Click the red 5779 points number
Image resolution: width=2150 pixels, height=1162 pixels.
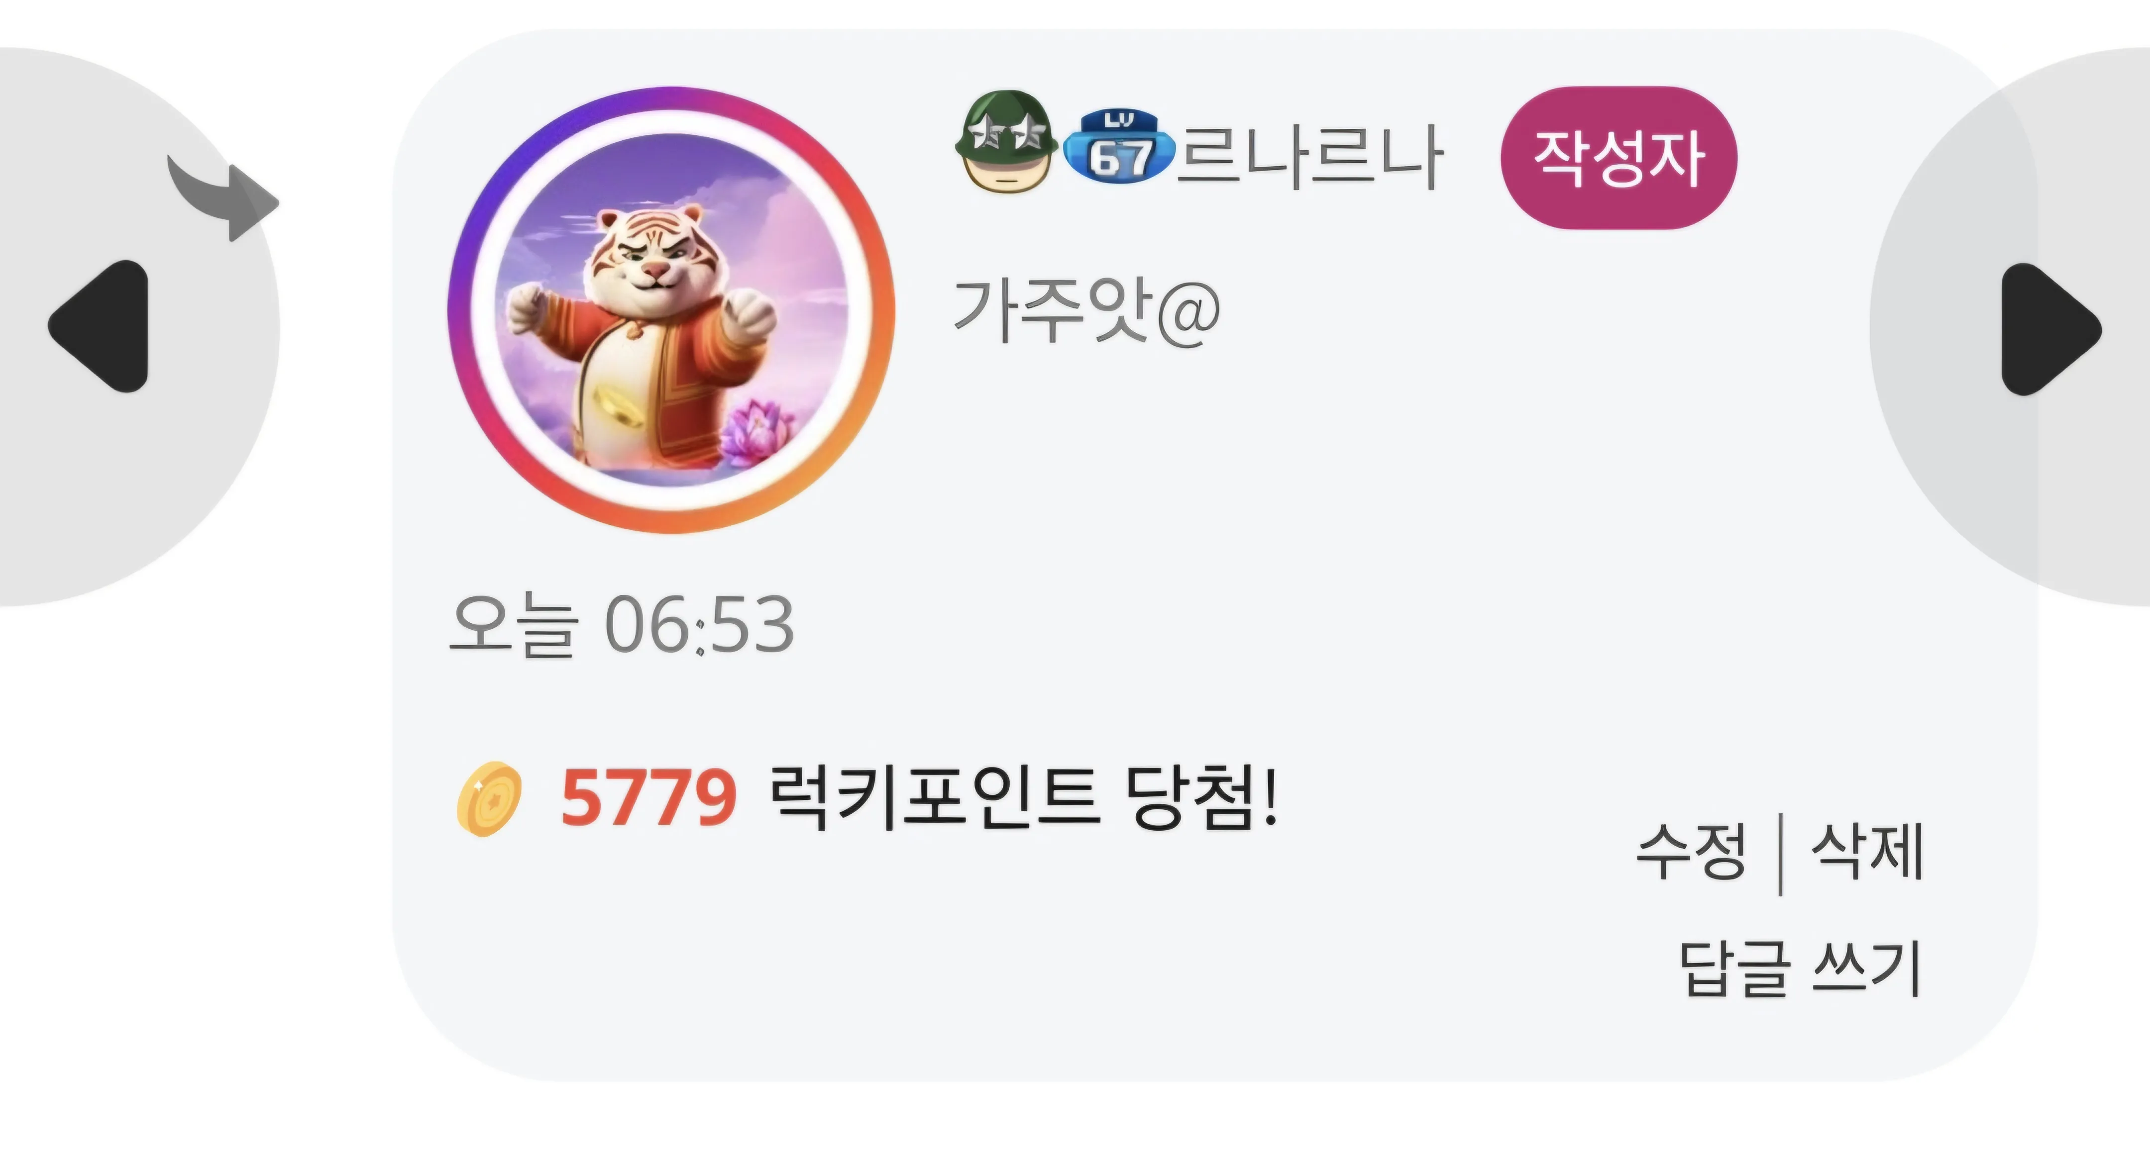[648, 797]
